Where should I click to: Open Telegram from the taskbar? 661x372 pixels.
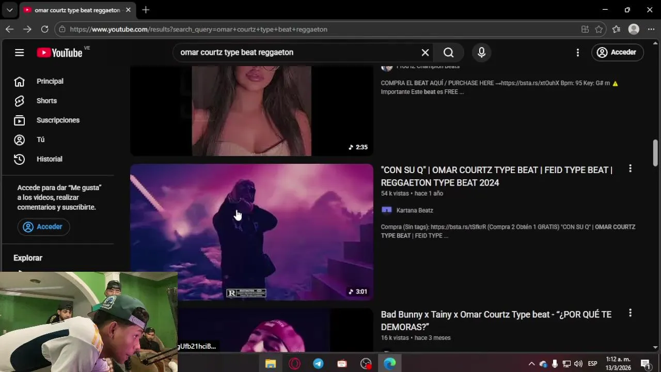318,364
